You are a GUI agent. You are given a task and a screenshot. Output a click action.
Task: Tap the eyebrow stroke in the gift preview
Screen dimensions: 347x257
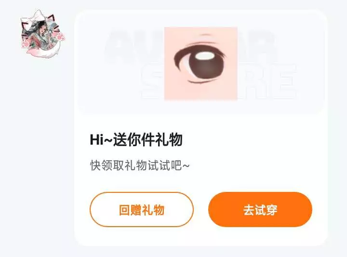[x=206, y=35]
